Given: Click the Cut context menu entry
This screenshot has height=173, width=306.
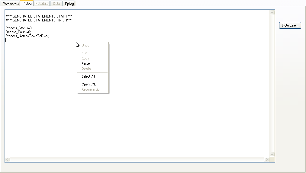Looking at the screenshot, I should [x=84, y=53].
